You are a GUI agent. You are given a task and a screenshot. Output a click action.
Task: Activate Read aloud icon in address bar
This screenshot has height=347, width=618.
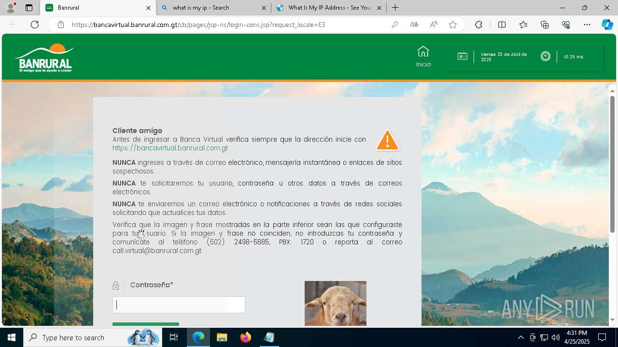434,25
